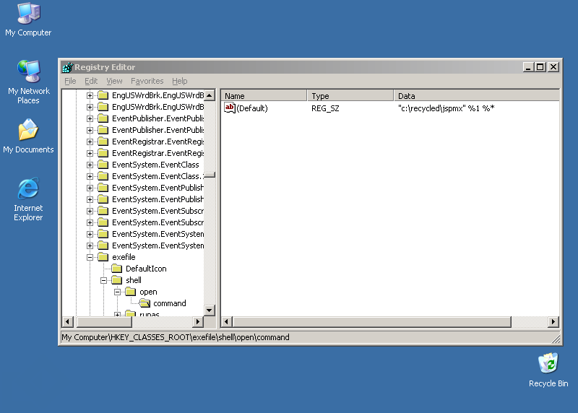Select the DefaultIcon key folder

[117, 269]
